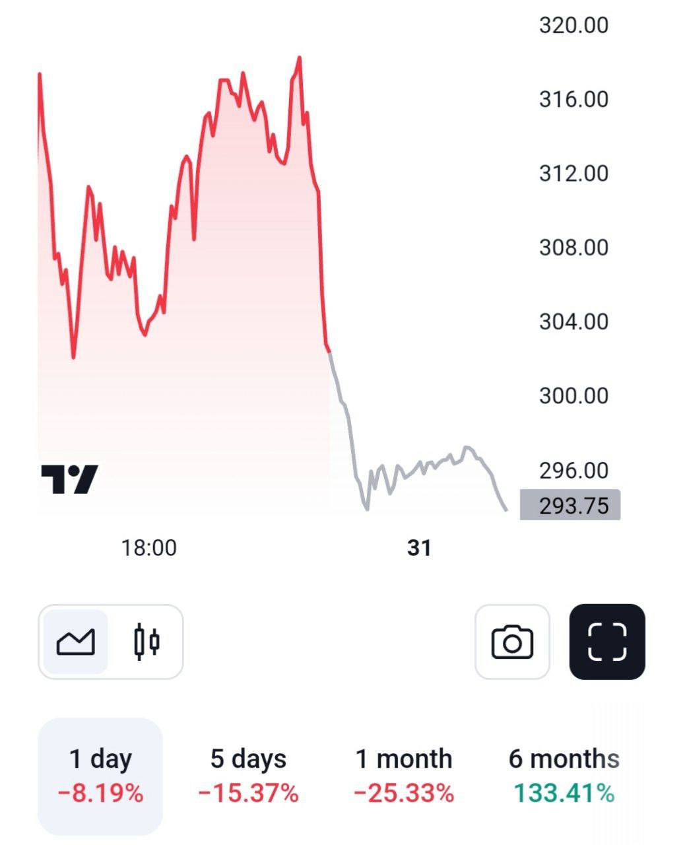Image resolution: width=683 pixels, height=845 pixels.
Task: Switch to the area chart type
Action: [76, 642]
